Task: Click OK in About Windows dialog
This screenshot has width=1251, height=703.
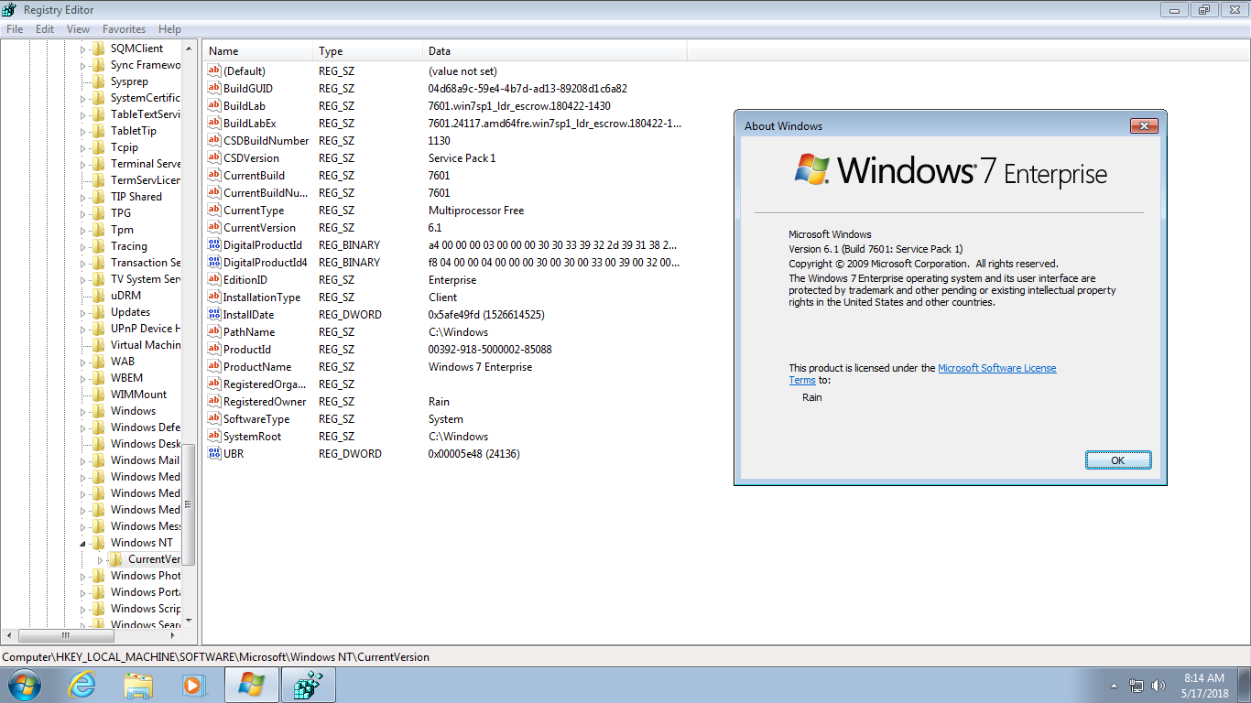Action: 1117,460
